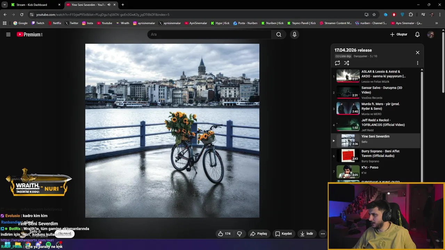
Task: Open the Twitch bookmark
Action: coord(38,23)
